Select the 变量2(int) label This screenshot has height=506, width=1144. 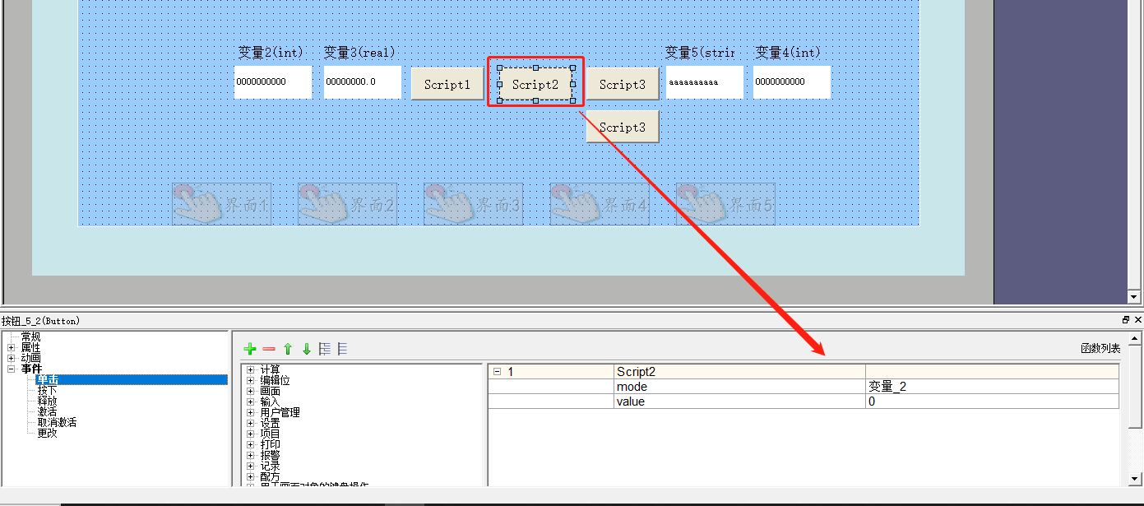[x=271, y=52]
